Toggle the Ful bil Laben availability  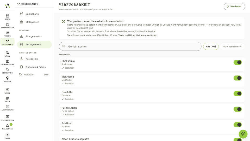[x=238, y=109]
